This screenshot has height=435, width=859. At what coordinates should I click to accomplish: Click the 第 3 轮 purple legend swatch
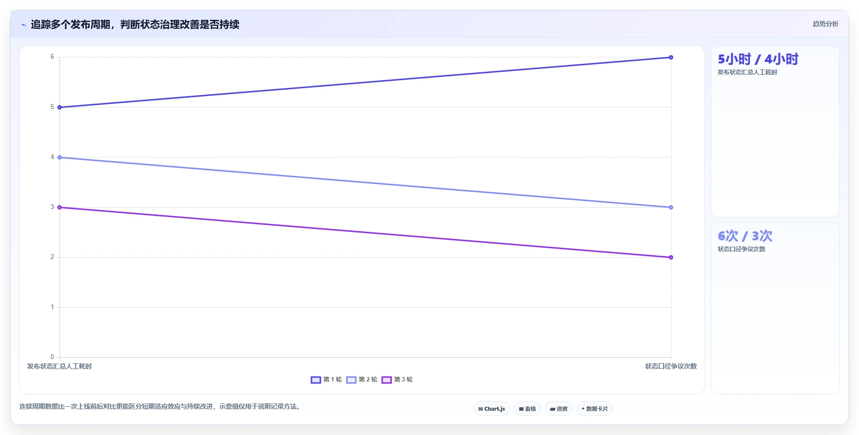pos(387,380)
